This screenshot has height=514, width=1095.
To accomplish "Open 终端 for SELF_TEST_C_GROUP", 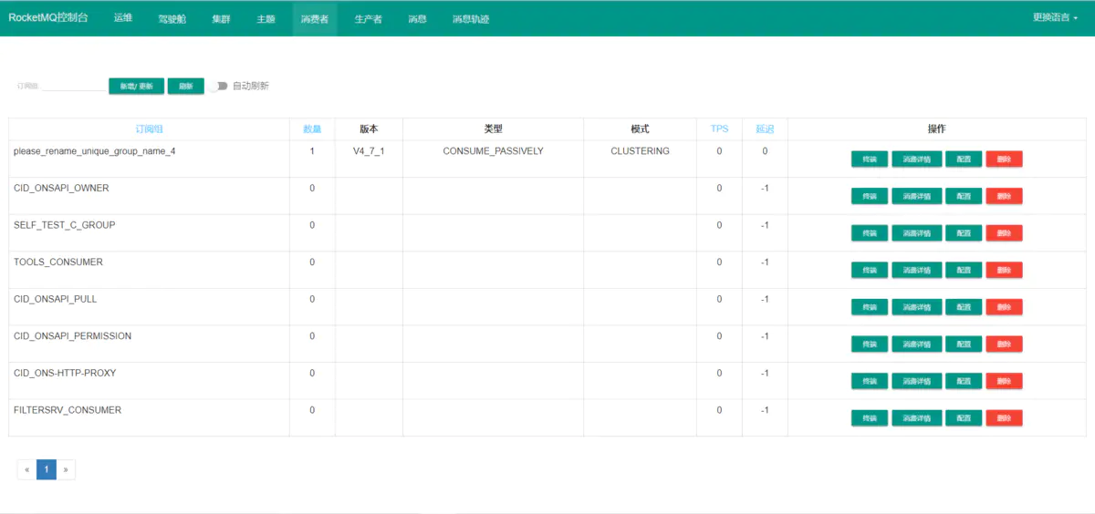I will point(870,233).
